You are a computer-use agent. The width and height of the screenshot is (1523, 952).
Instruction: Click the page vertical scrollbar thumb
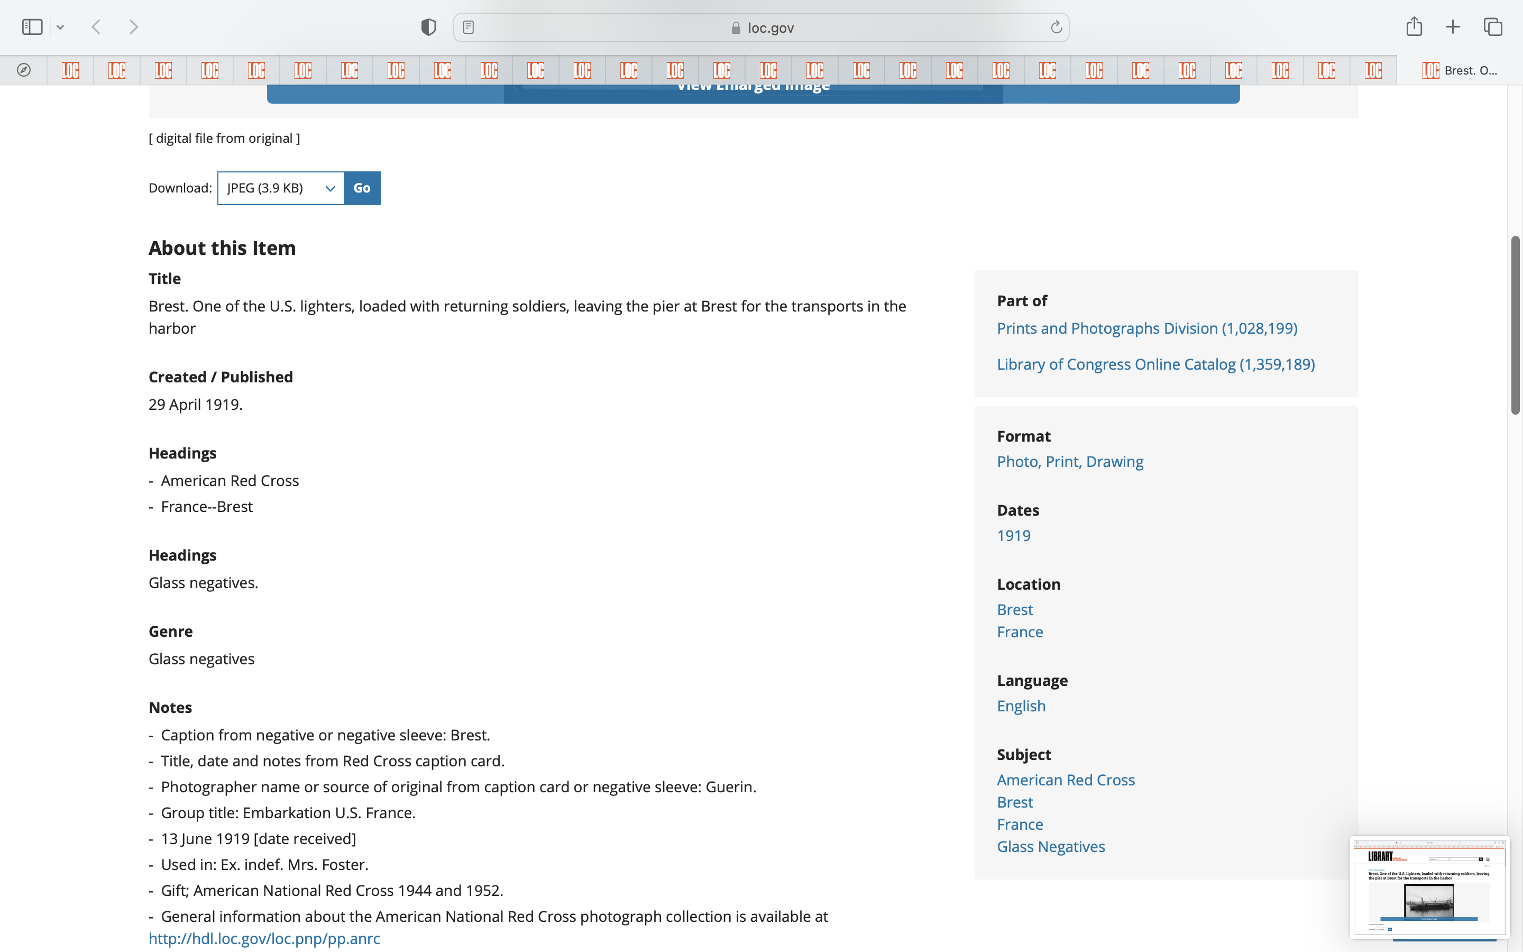(1515, 324)
